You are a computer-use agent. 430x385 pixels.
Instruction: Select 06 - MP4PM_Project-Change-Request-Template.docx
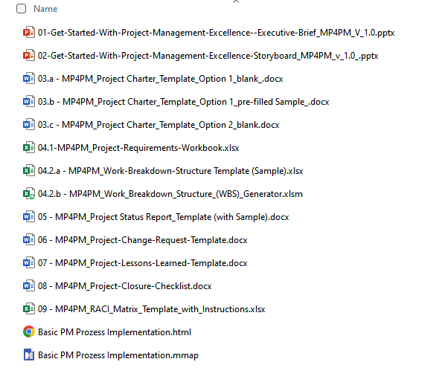point(143,240)
